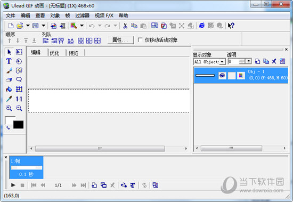This screenshot has width=293, height=202.
Task: Expand the save dropdown arrow
Action: click(43, 26)
